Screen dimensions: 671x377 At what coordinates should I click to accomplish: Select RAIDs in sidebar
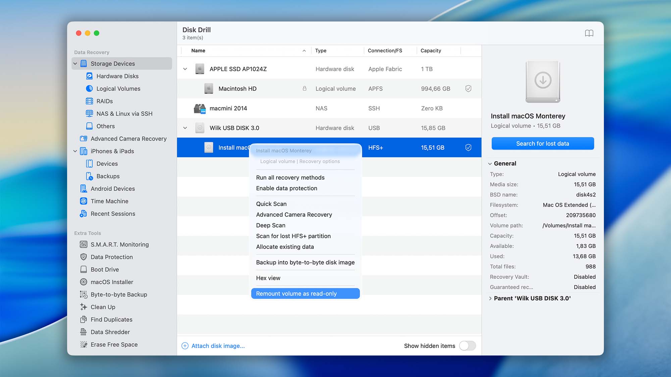(104, 101)
